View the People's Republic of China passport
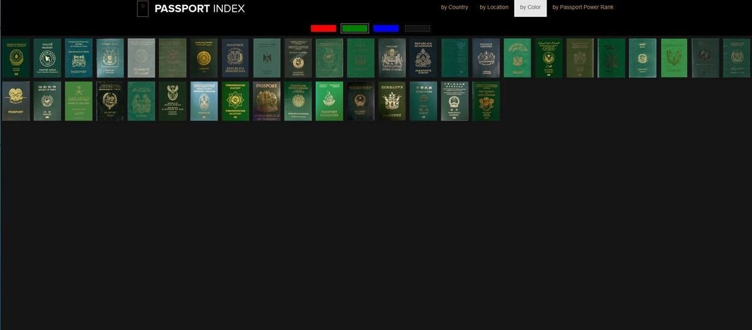The image size is (752, 330). (454, 101)
